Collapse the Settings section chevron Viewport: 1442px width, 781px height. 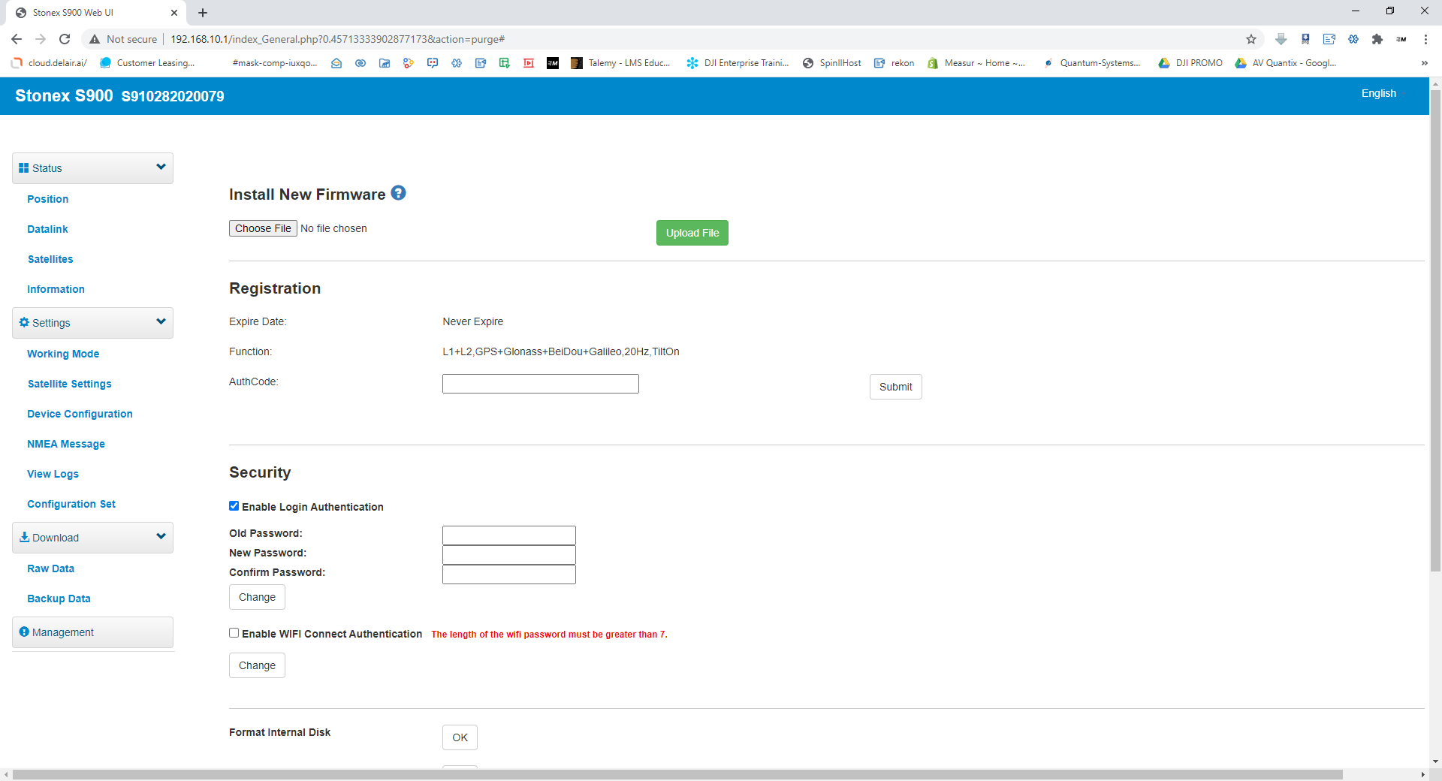(161, 321)
